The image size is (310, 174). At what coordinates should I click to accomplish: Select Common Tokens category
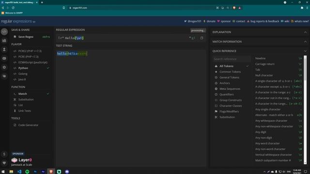[x=230, y=72]
